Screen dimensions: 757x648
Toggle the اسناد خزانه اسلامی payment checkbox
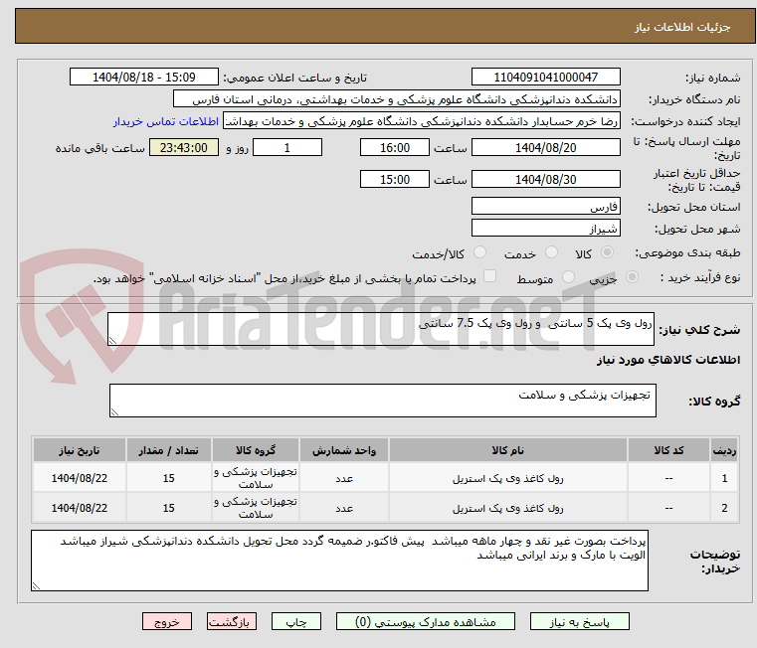pos(489,276)
